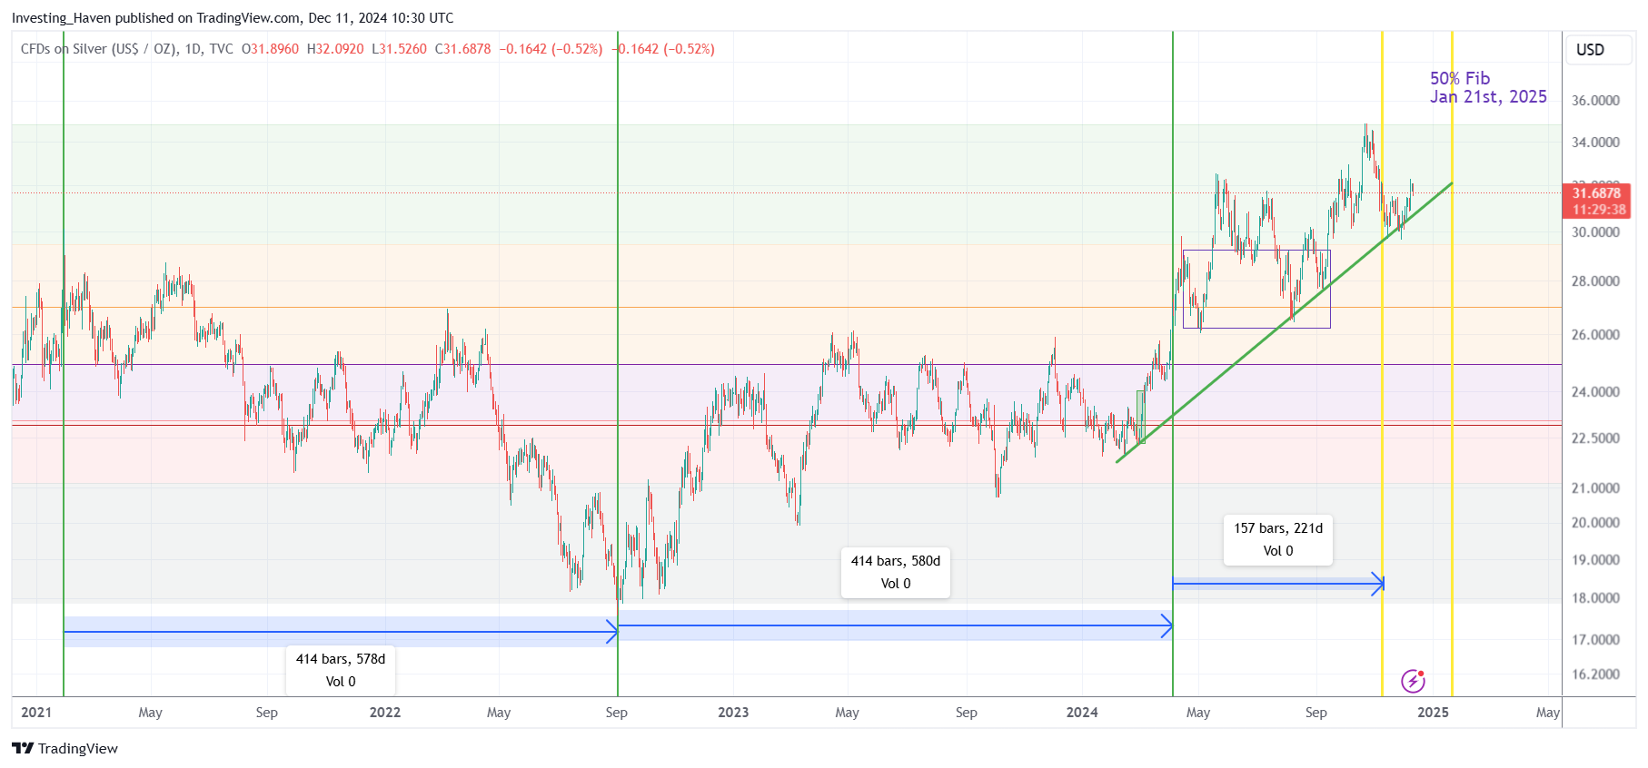
Task: Click the '414 bars, 578d' measurement label
Action: [x=341, y=670]
